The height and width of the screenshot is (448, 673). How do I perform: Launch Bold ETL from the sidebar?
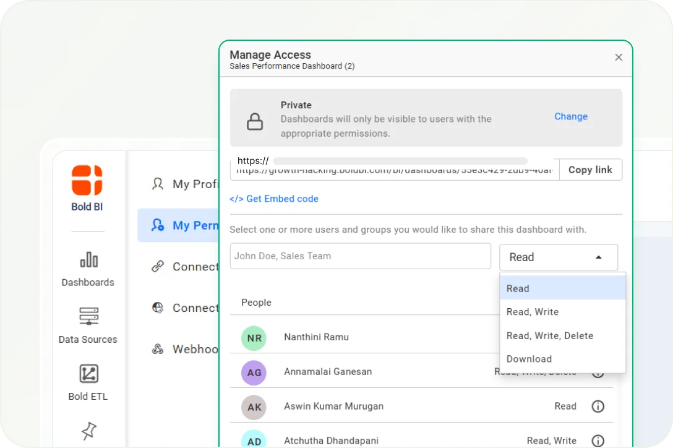[x=88, y=374]
